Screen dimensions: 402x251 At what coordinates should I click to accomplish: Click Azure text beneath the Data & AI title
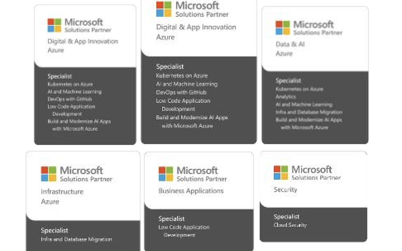tap(284, 53)
